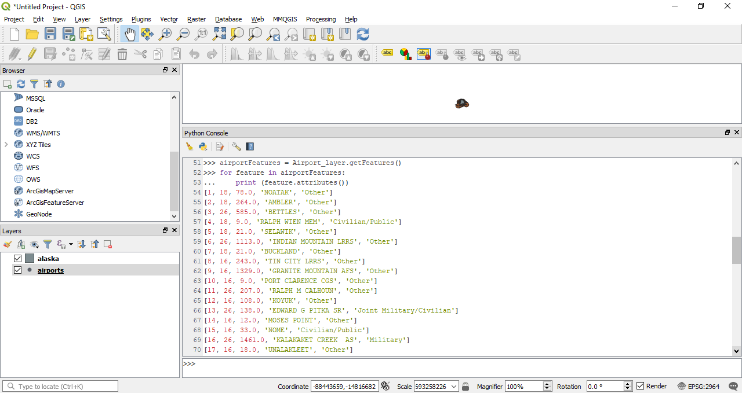
Task: Click the Refresh icon in the Browser panel
Action: click(21, 84)
